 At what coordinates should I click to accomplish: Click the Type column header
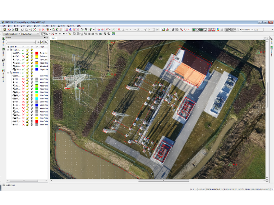(42, 47)
